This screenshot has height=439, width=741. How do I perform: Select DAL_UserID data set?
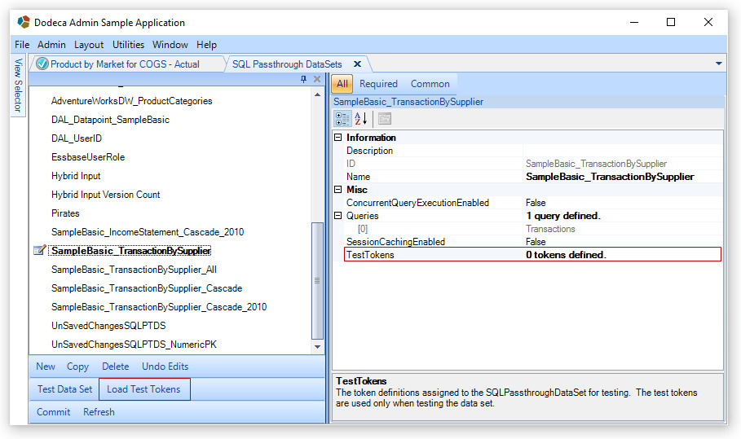click(x=77, y=138)
